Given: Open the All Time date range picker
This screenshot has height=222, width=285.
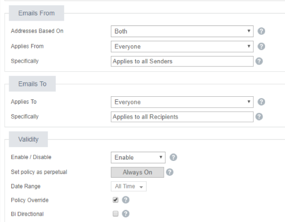Looking at the screenshot, I should pyautogui.click(x=129, y=186).
